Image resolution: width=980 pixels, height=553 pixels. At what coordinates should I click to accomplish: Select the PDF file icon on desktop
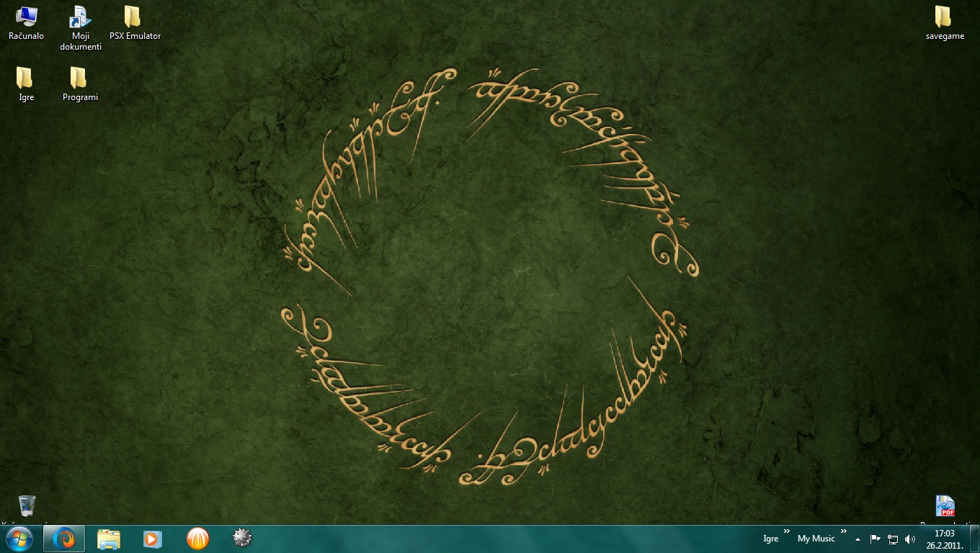[945, 507]
